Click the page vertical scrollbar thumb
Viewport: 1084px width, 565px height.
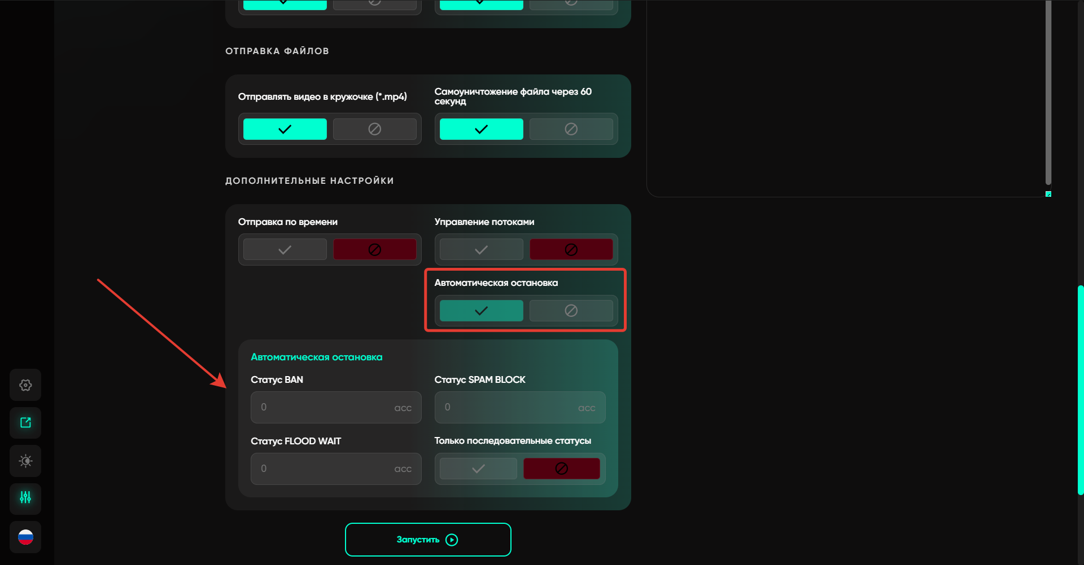(x=1080, y=389)
